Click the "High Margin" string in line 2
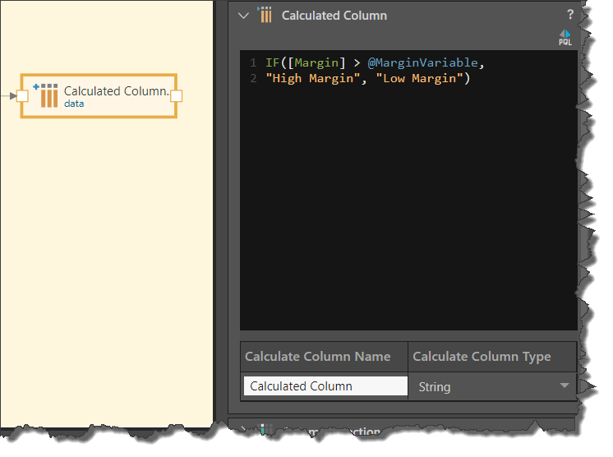 tap(312, 79)
